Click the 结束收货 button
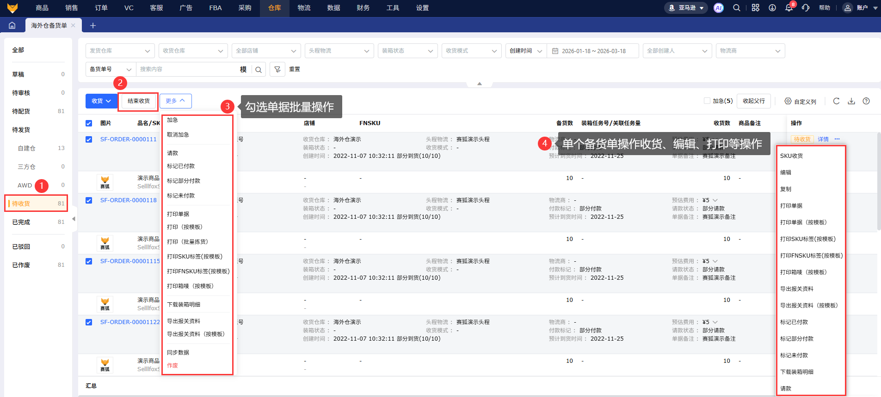 click(x=138, y=101)
